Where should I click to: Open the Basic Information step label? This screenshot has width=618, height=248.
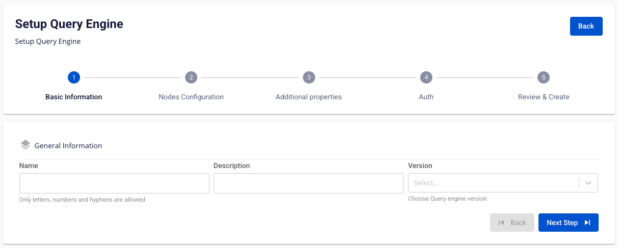[73, 97]
